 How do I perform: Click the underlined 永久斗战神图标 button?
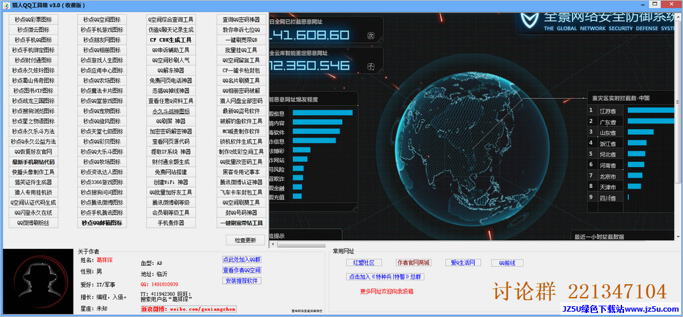click(x=171, y=111)
